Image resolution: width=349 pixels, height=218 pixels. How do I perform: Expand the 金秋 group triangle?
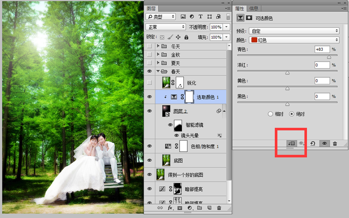[x=158, y=54]
